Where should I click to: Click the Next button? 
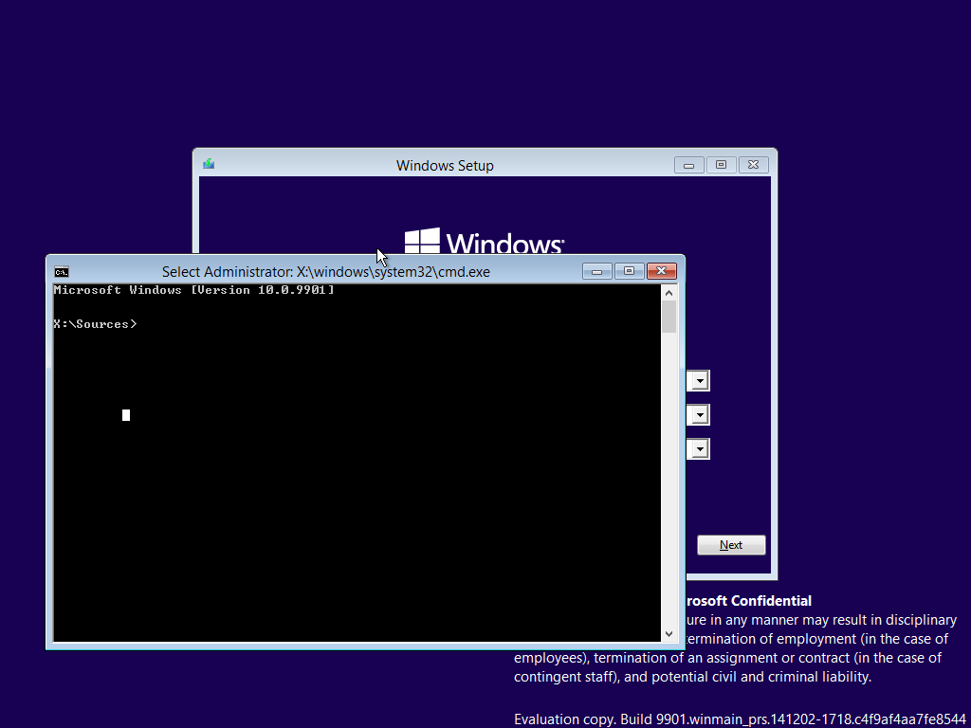click(x=730, y=544)
